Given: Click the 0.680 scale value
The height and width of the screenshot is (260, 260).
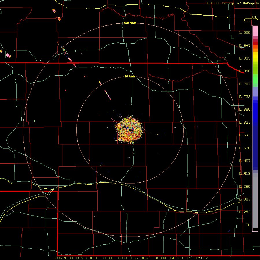Looking at the screenshot, I should click(x=245, y=109).
